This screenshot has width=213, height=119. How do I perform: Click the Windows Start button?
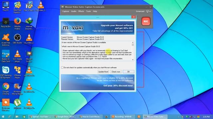(x=3, y=117)
